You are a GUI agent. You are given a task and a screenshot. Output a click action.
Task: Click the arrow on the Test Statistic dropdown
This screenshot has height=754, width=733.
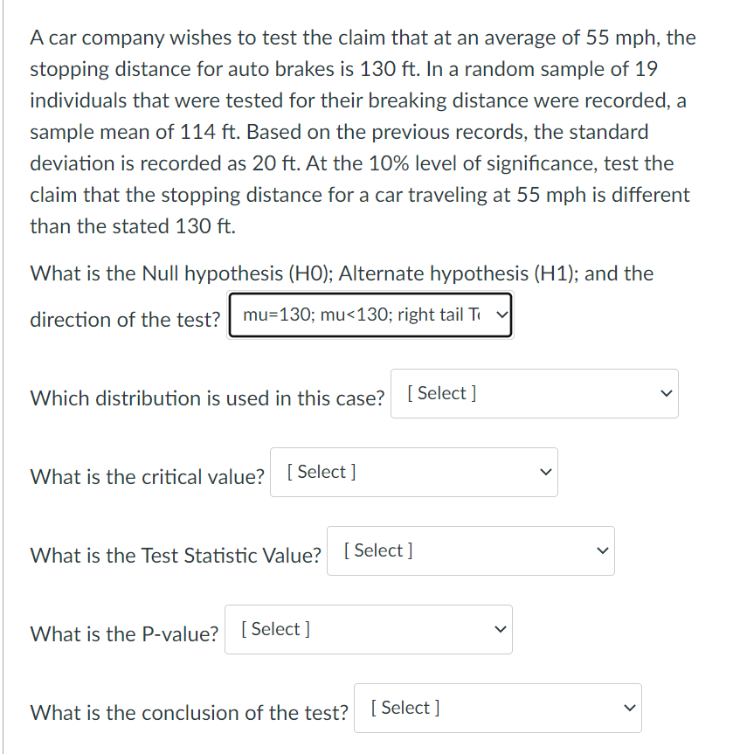tap(602, 550)
